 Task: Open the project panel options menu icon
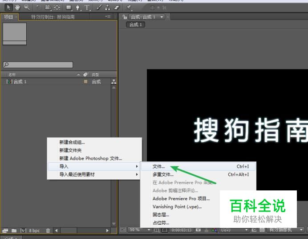[108, 16]
